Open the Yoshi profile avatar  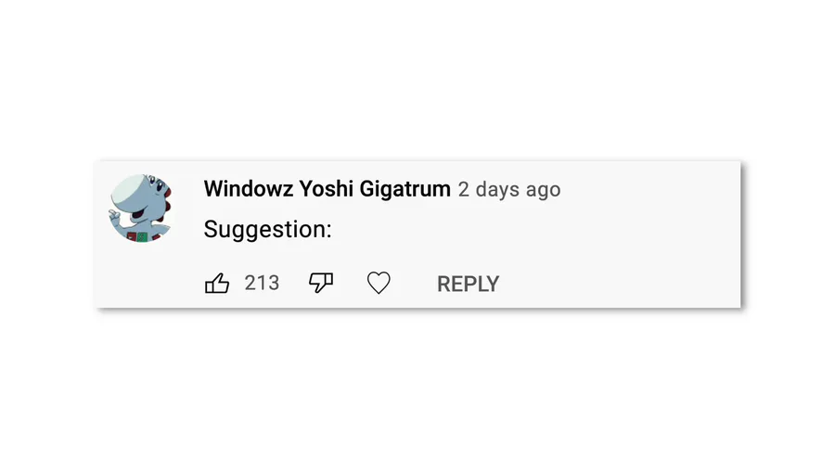click(x=141, y=209)
